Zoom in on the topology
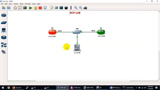The width and height of the screenshot is (160, 90). tap(76, 8)
